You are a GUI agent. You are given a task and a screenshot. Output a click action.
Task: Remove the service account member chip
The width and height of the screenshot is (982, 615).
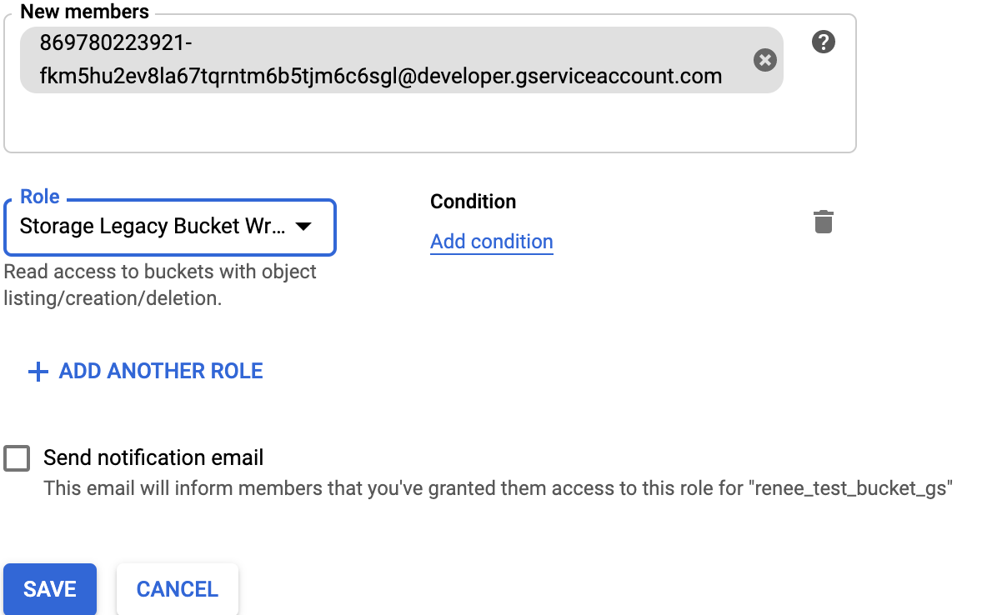[764, 60]
